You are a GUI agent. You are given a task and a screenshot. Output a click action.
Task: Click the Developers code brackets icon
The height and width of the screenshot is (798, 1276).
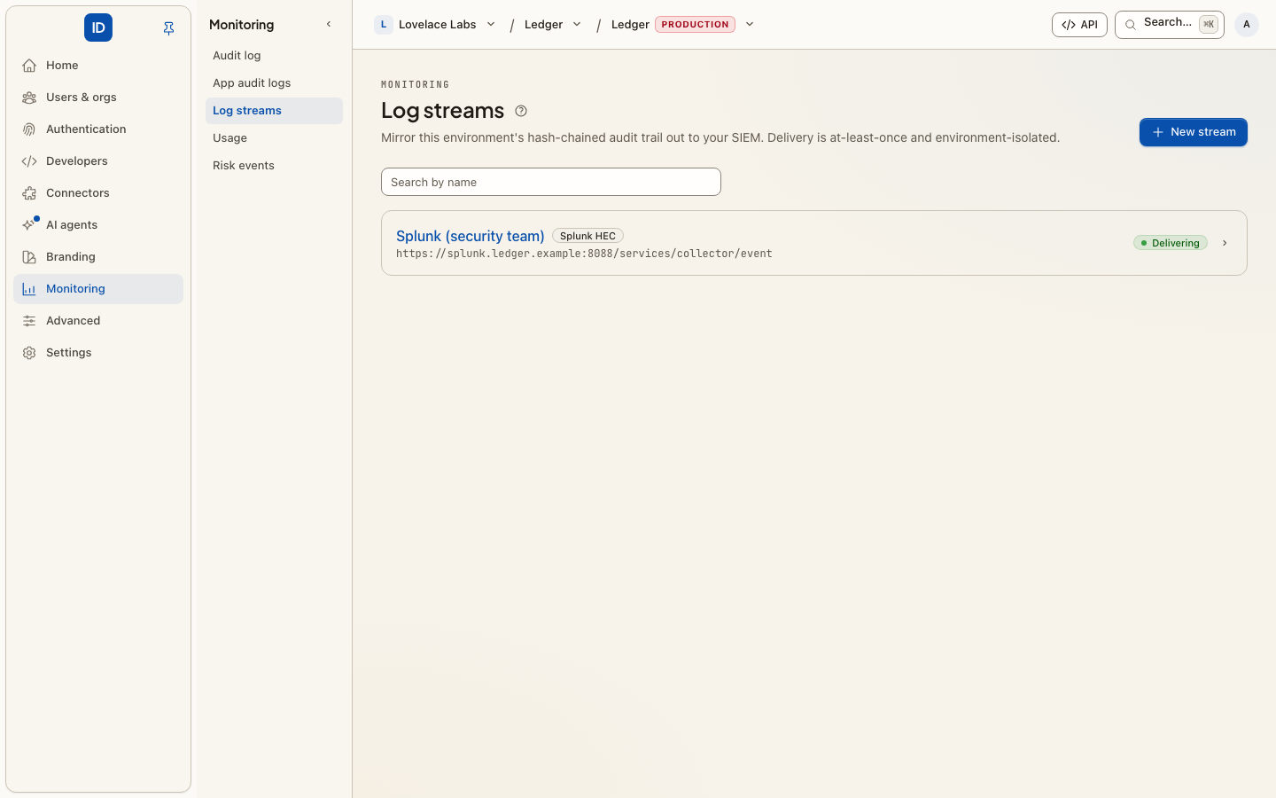tap(29, 161)
